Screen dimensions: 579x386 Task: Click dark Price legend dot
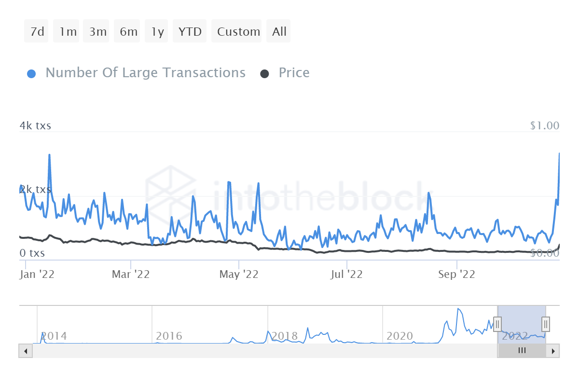[264, 74]
